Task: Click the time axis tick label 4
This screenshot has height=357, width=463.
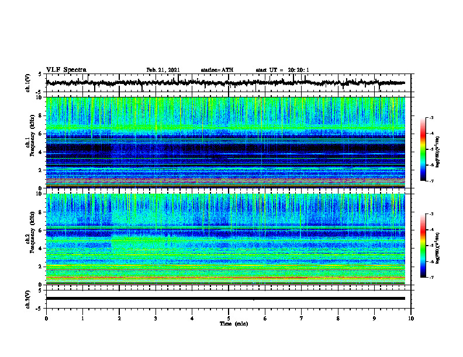Action: click(192, 318)
